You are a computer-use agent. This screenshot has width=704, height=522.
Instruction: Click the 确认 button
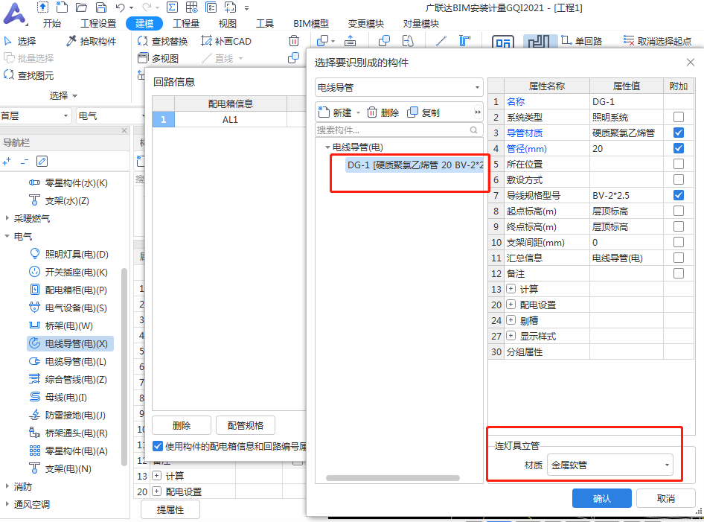click(x=601, y=498)
